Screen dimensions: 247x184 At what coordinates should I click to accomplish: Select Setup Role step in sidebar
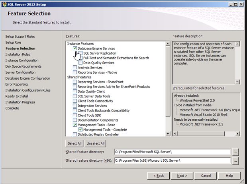[x=13, y=42]
